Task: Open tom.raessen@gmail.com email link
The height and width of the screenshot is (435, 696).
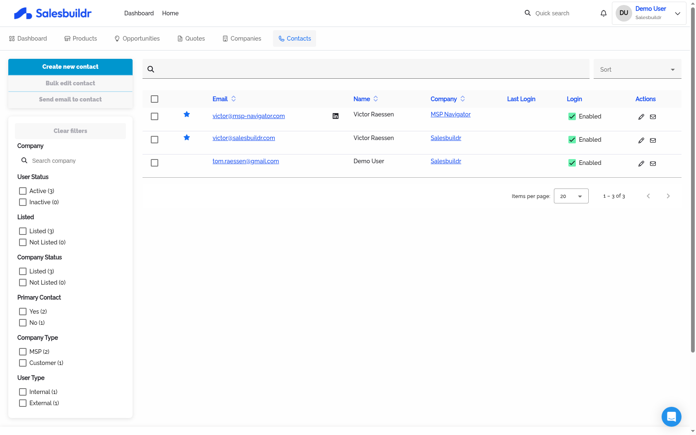Action: tap(246, 161)
